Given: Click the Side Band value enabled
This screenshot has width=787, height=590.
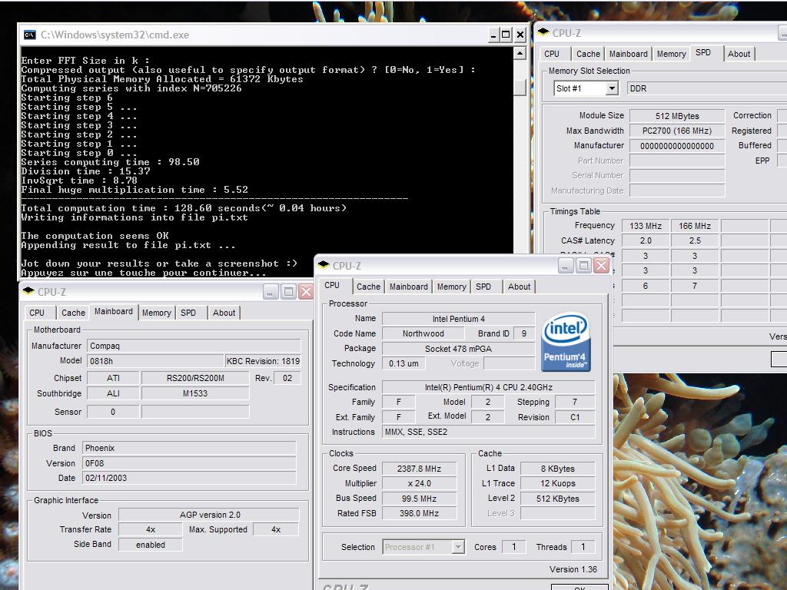Looking at the screenshot, I should 151,545.
